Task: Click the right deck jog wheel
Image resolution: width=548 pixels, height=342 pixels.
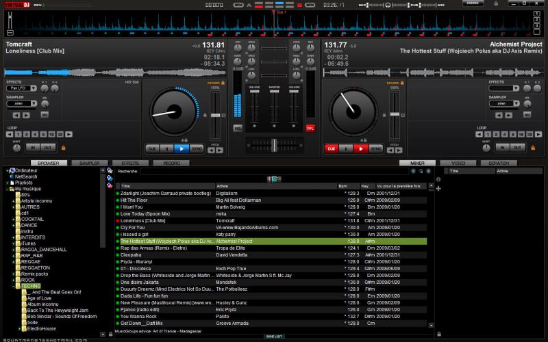Action: coord(353,110)
